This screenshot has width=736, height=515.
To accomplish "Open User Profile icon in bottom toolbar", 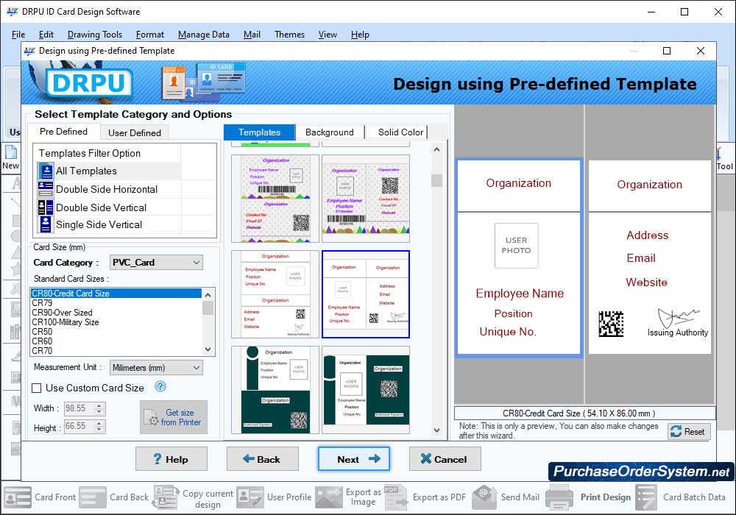I will pos(250,497).
